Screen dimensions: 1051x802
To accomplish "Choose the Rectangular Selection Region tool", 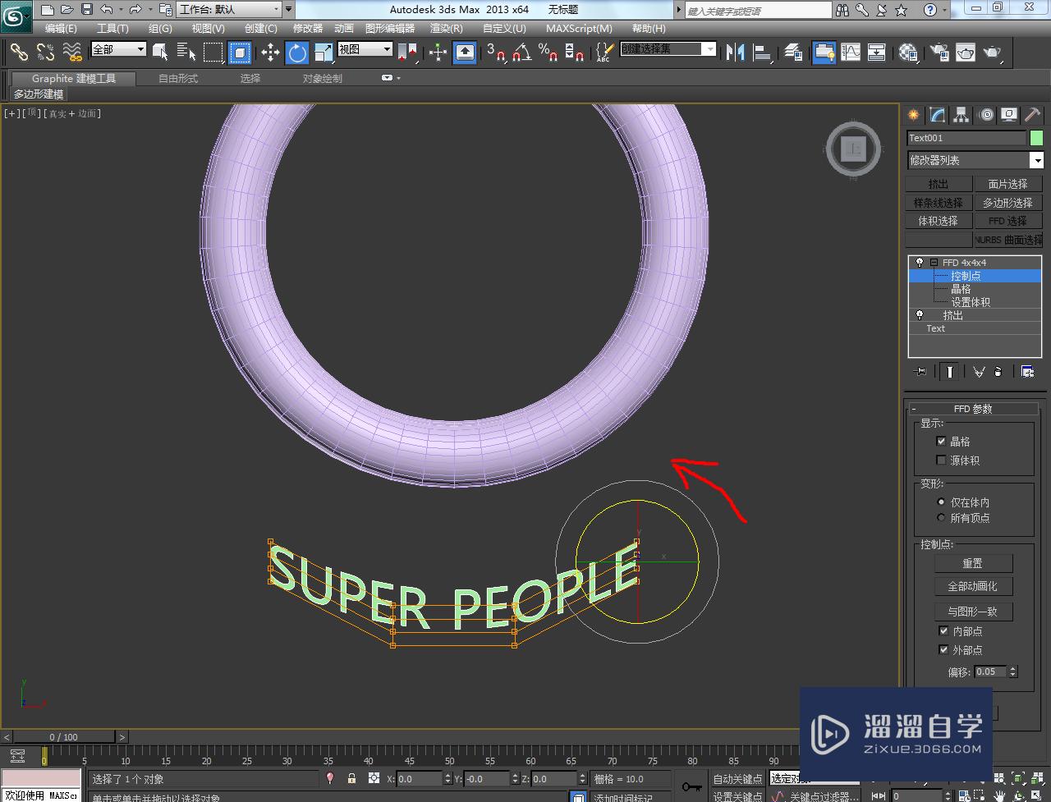I will click(213, 53).
